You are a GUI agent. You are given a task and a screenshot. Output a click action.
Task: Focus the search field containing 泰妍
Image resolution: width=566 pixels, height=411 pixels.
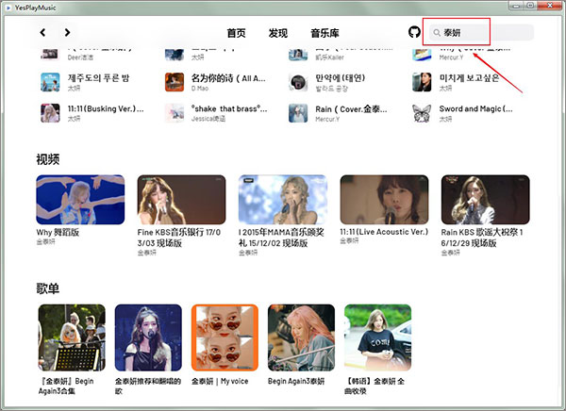[x=481, y=32]
